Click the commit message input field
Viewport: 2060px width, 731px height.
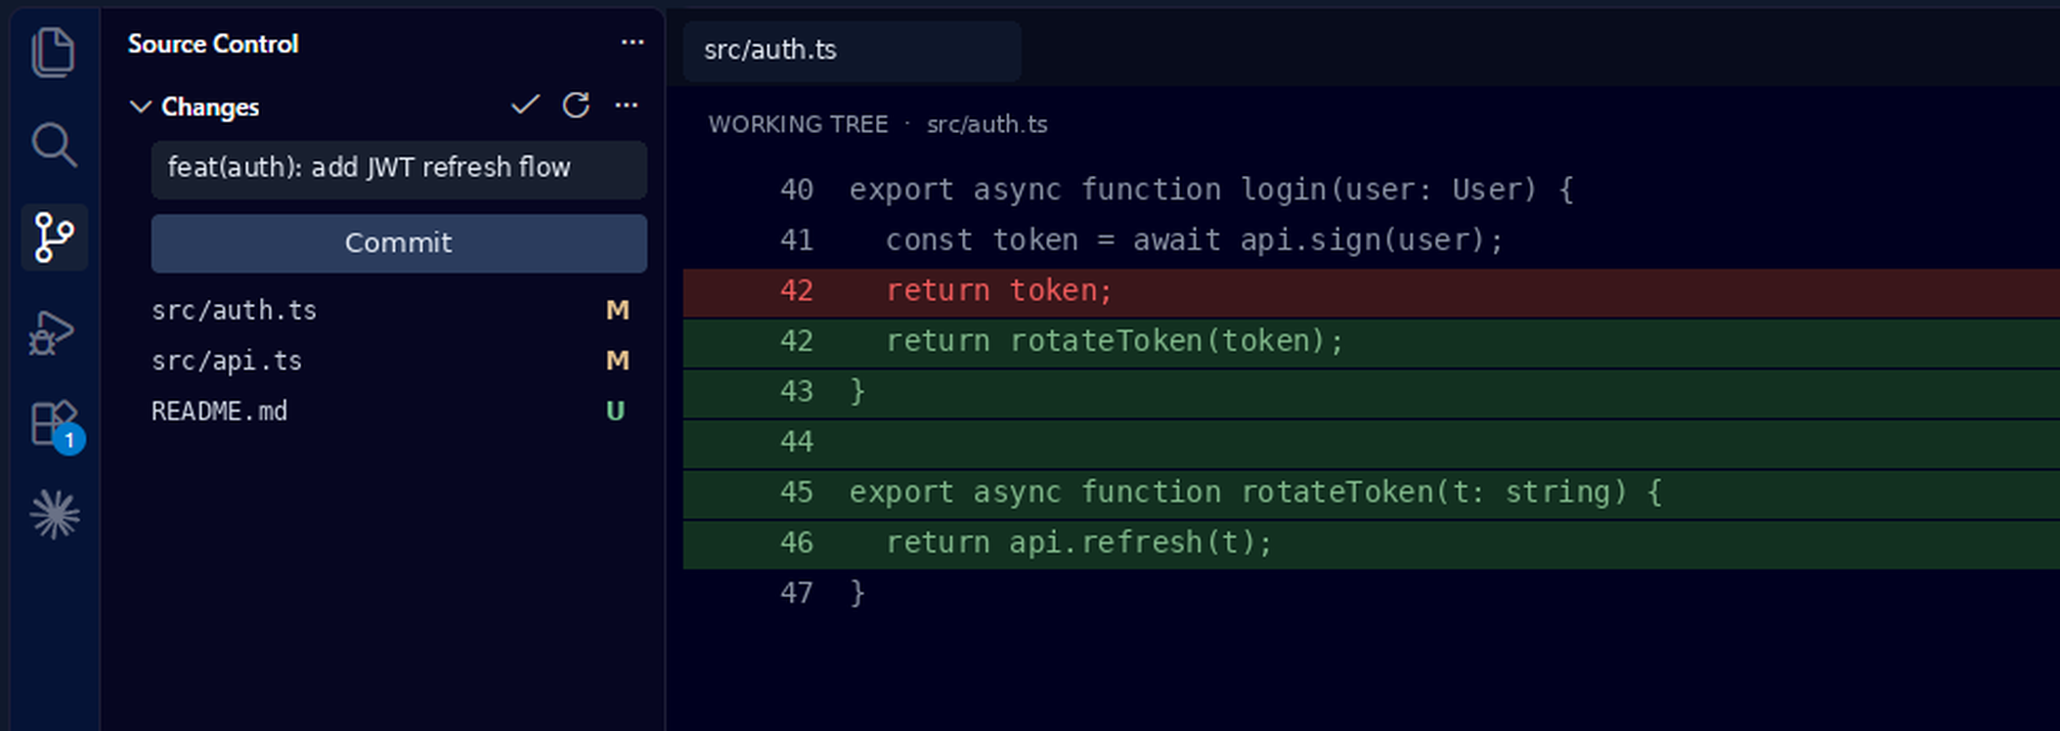click(399, 168)
